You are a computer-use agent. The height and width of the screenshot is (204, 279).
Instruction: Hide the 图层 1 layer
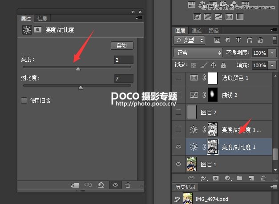178,164
